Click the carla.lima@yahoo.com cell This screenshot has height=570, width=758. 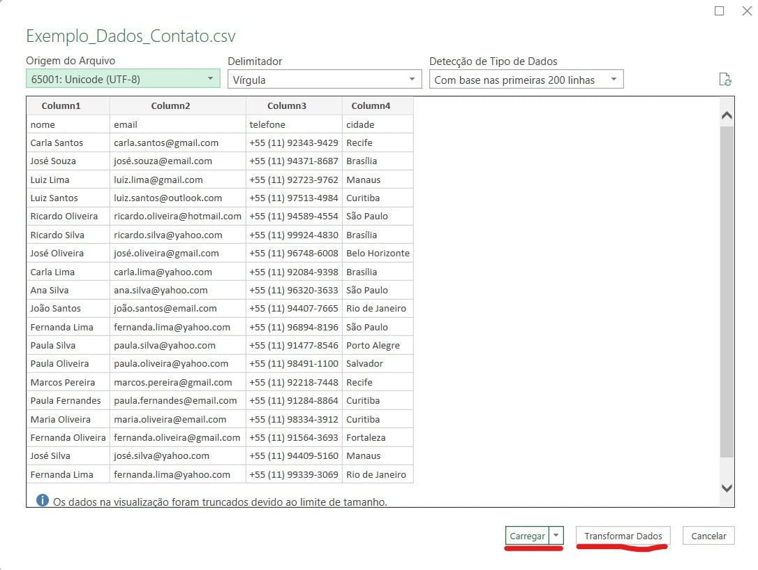(178, 272)
